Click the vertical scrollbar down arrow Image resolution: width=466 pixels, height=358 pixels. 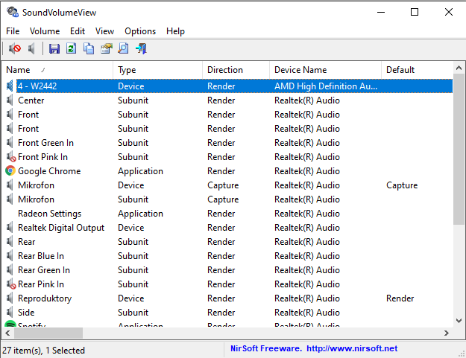pyautogui.click(x=459, y=322)
